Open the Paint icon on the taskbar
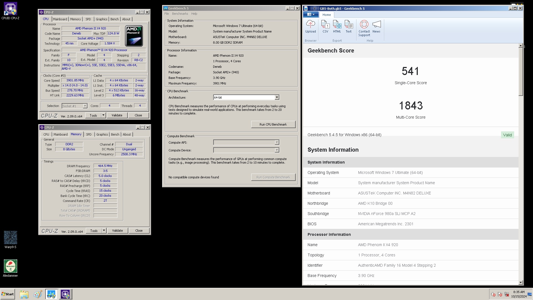533x300 pixels. point(38,294)
